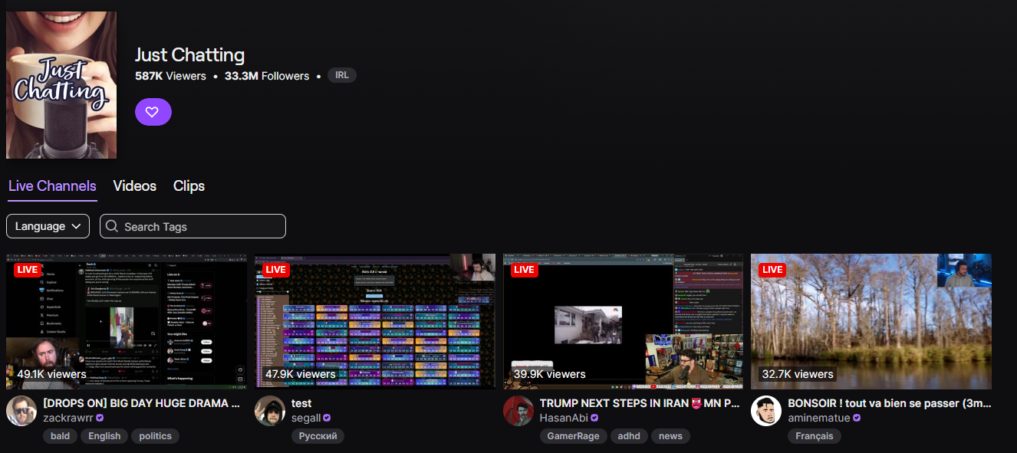The height and width of the screenshot is (453, 1017).
Task: Click the segall channel name
Action: (305, 418)
